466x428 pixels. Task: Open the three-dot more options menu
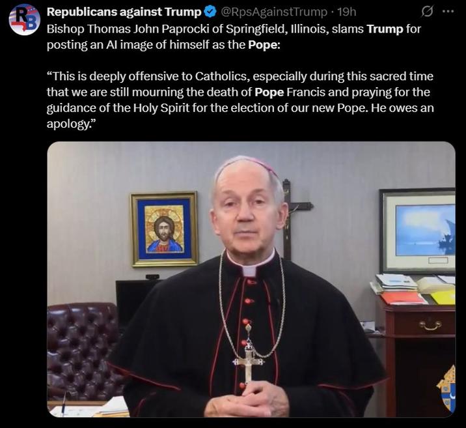pyautogui.click(x=448, y=12)
